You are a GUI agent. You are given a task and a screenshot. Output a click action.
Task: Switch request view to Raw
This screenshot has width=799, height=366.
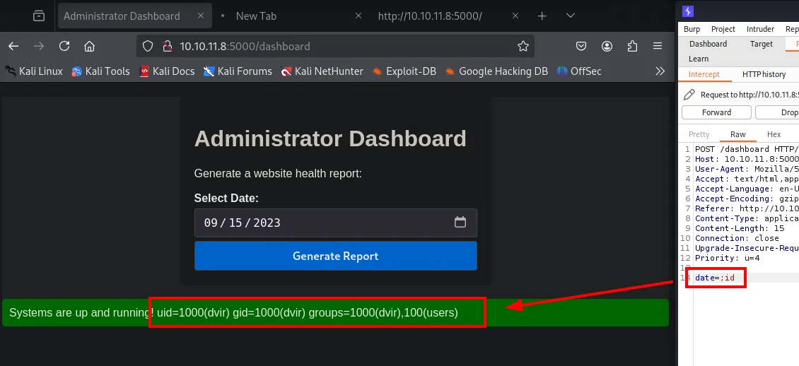coord(738,134)
